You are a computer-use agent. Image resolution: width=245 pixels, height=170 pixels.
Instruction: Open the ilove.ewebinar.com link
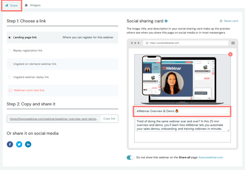pos(211,158)
